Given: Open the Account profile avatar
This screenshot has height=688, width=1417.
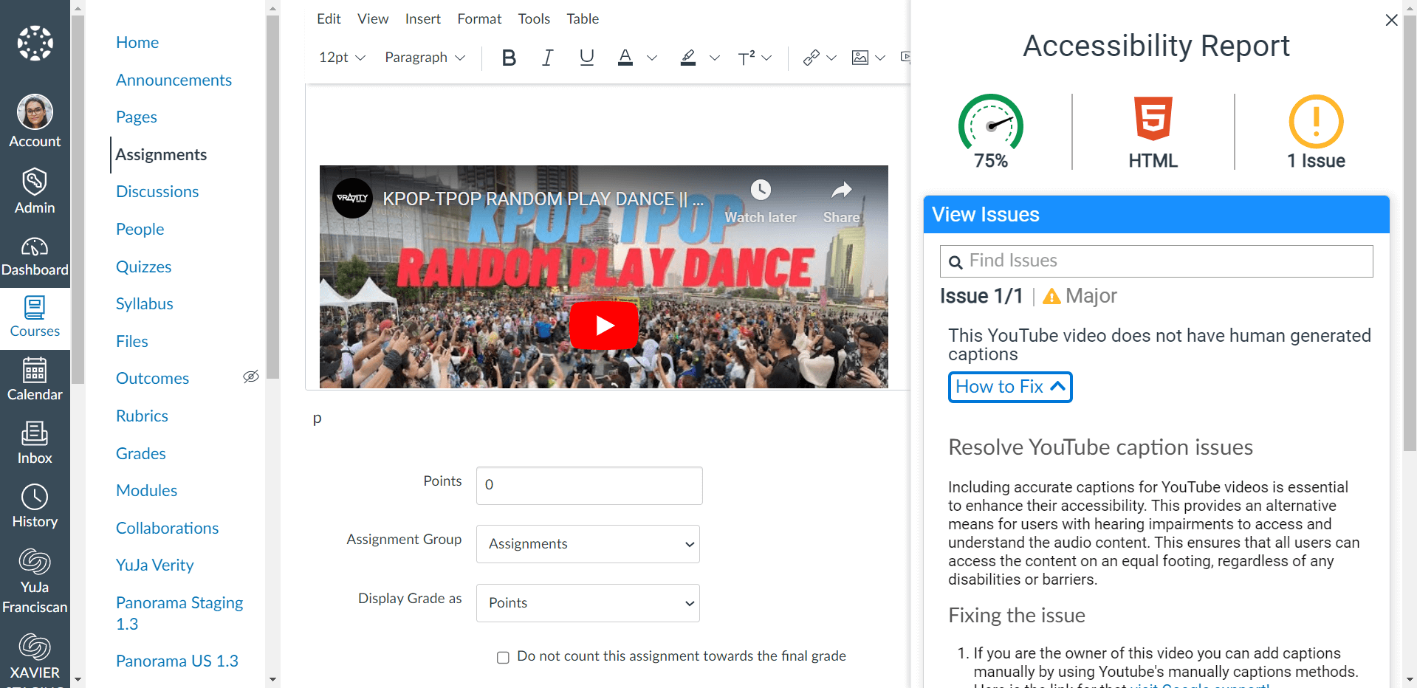Looking at the screenshot, I should pos(35,112).
